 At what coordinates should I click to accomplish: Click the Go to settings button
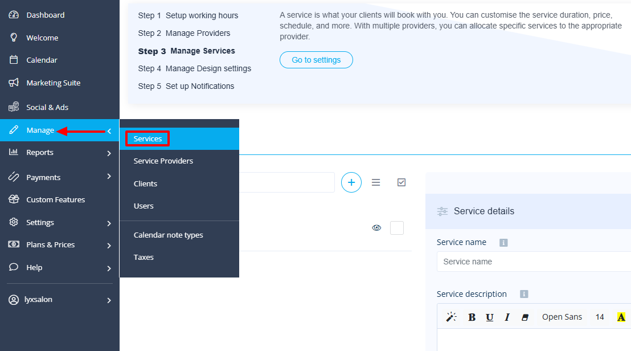tap(316, 59)
